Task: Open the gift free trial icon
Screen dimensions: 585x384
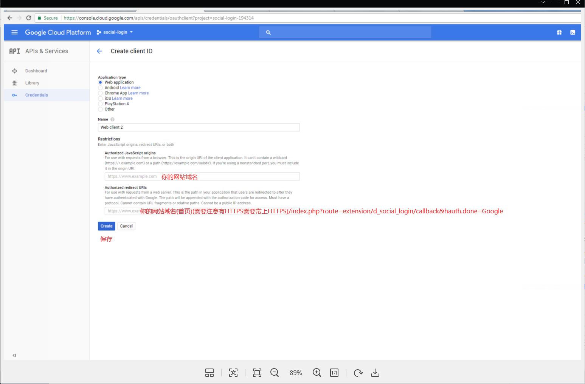Action: click(x=559, y=32)
